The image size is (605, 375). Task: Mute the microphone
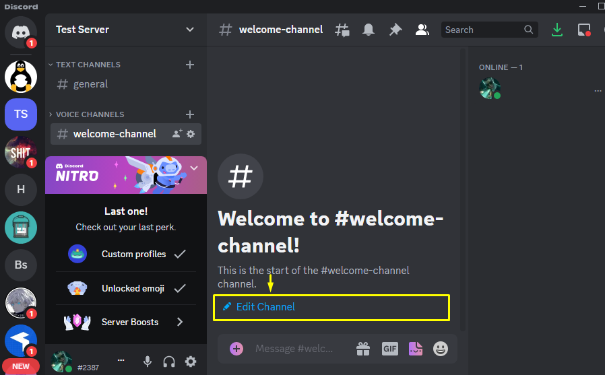coord(148,362)
